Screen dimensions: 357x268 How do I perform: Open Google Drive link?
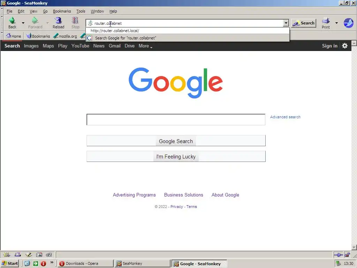click(130, 46)
